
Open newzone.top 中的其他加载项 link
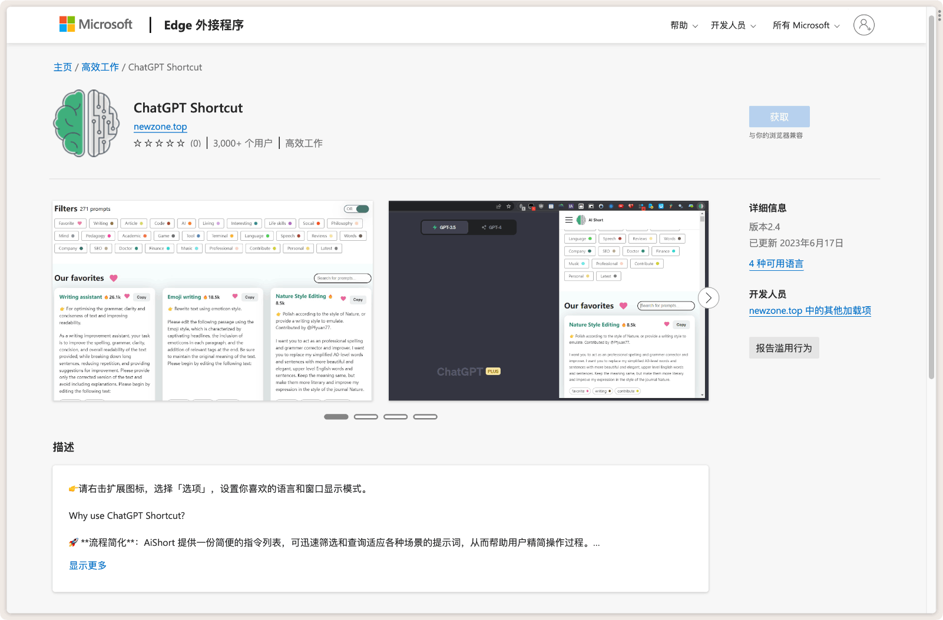[x=810, y=310]
